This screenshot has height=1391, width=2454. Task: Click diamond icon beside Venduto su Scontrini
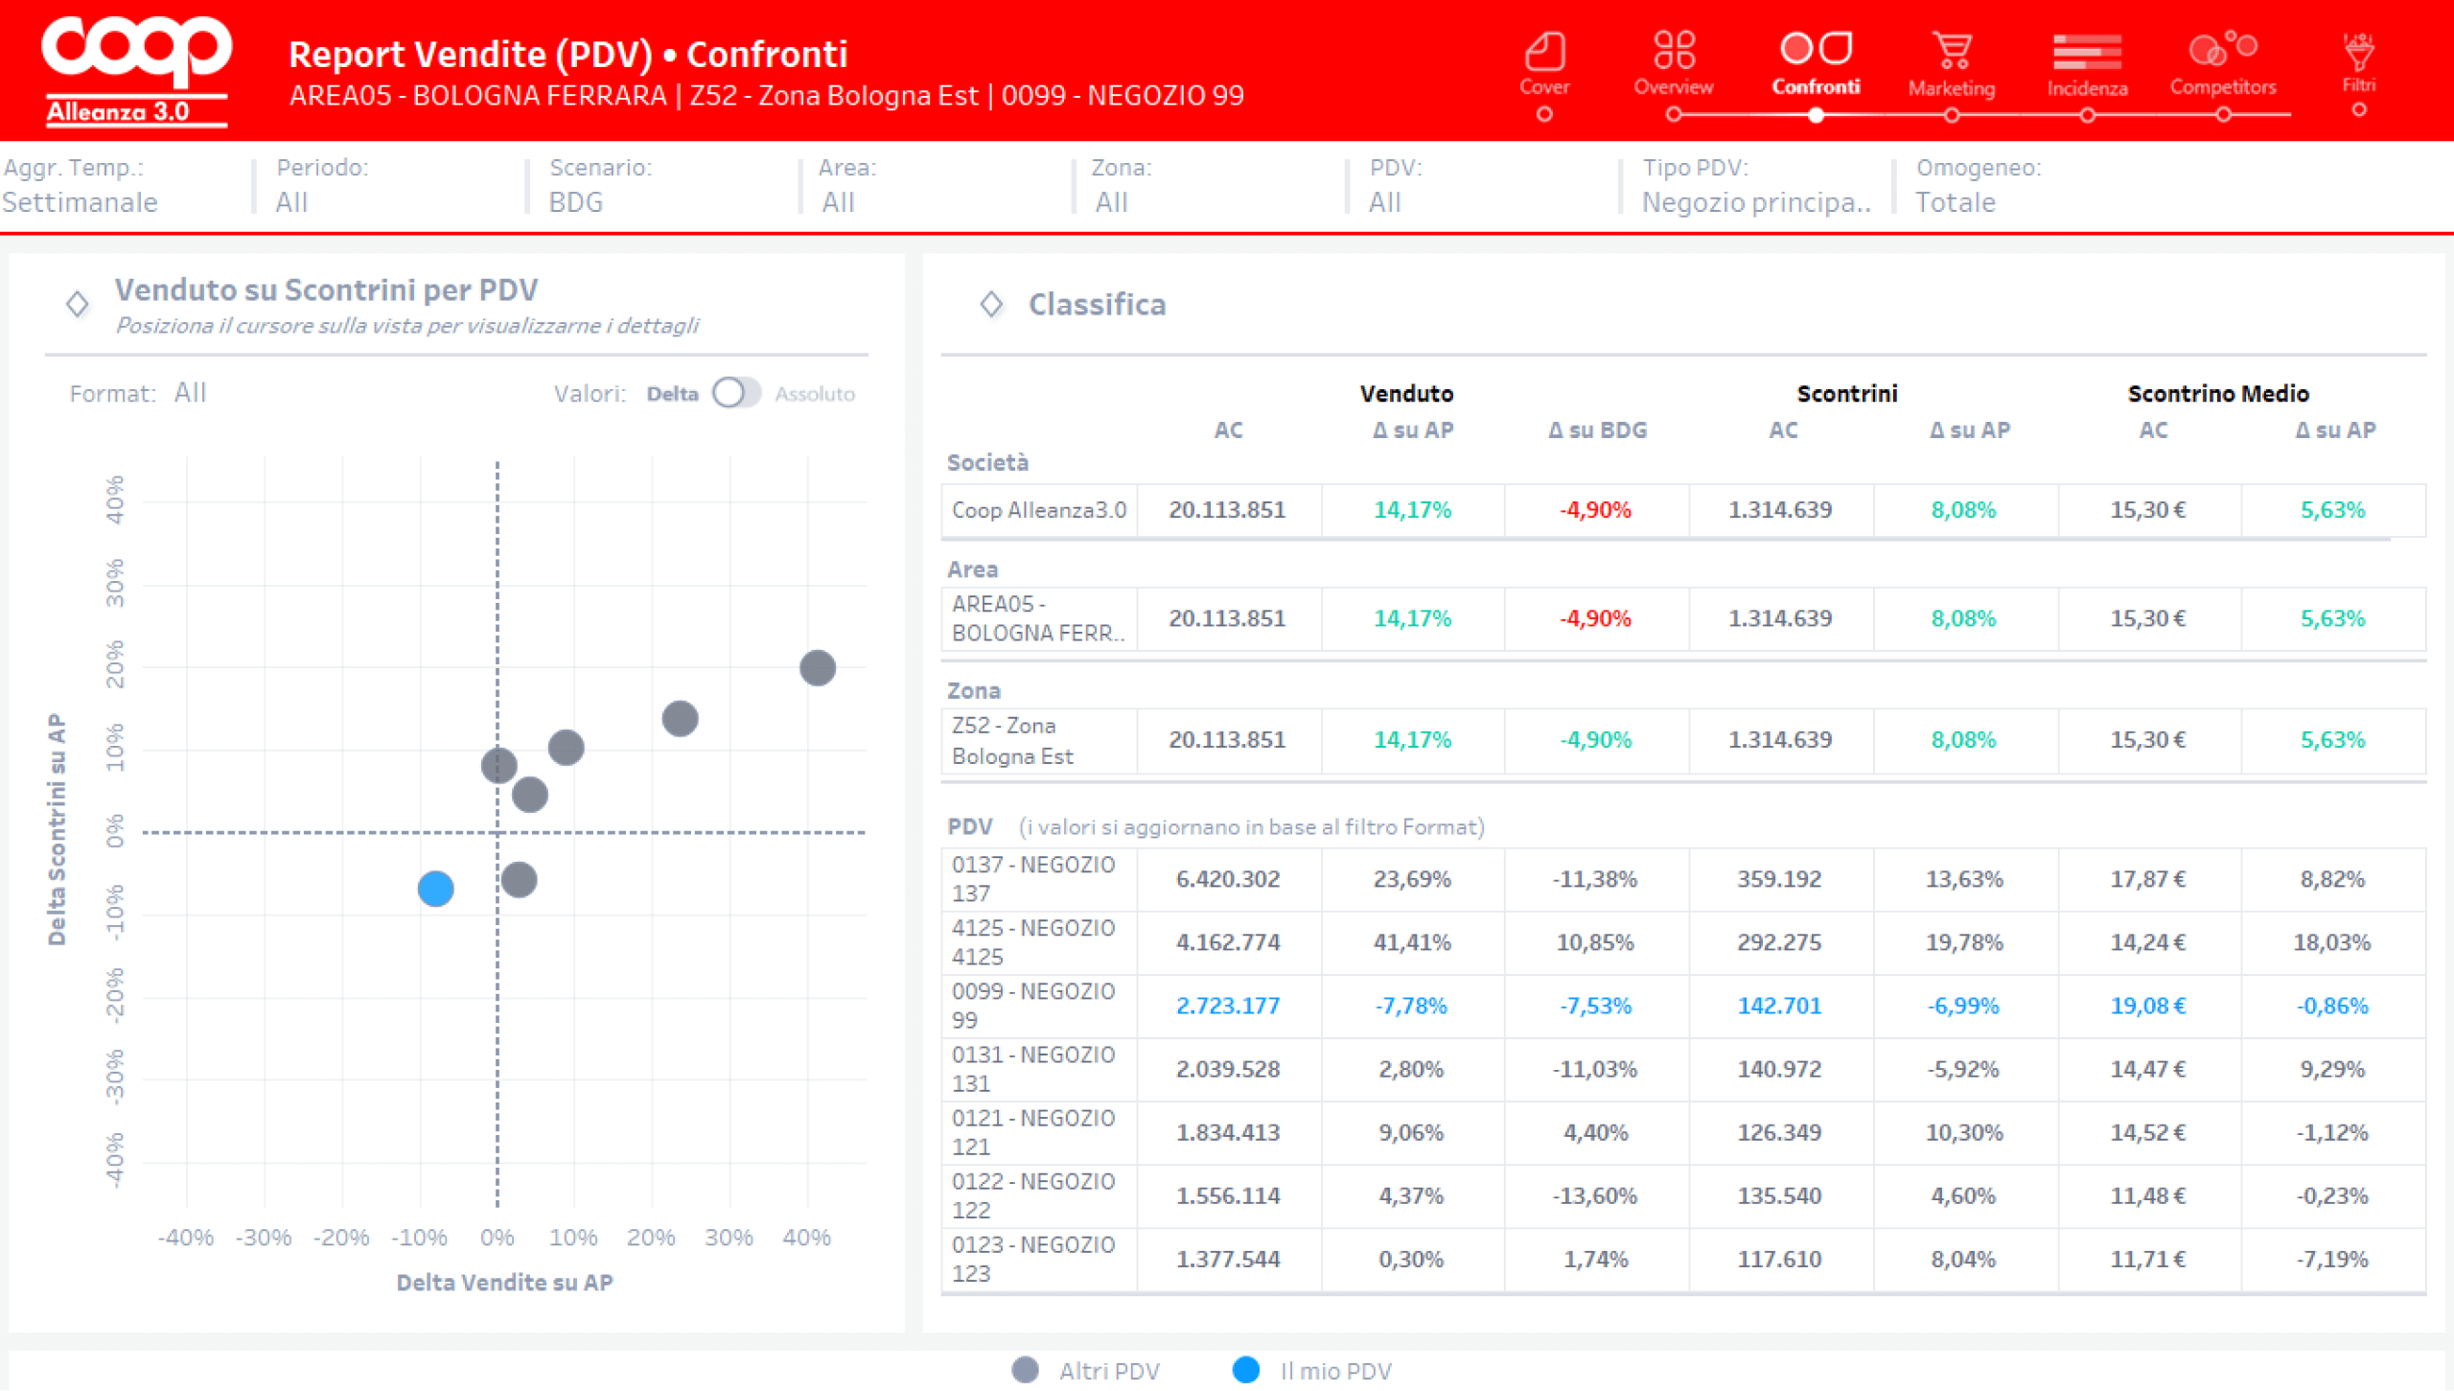78,305
